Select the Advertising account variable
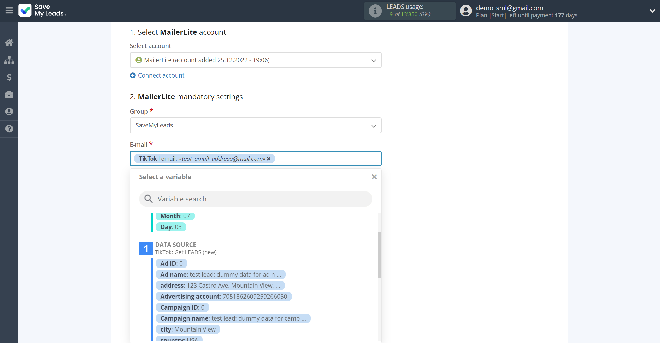660x343 pixels. (x=224, y=297)
